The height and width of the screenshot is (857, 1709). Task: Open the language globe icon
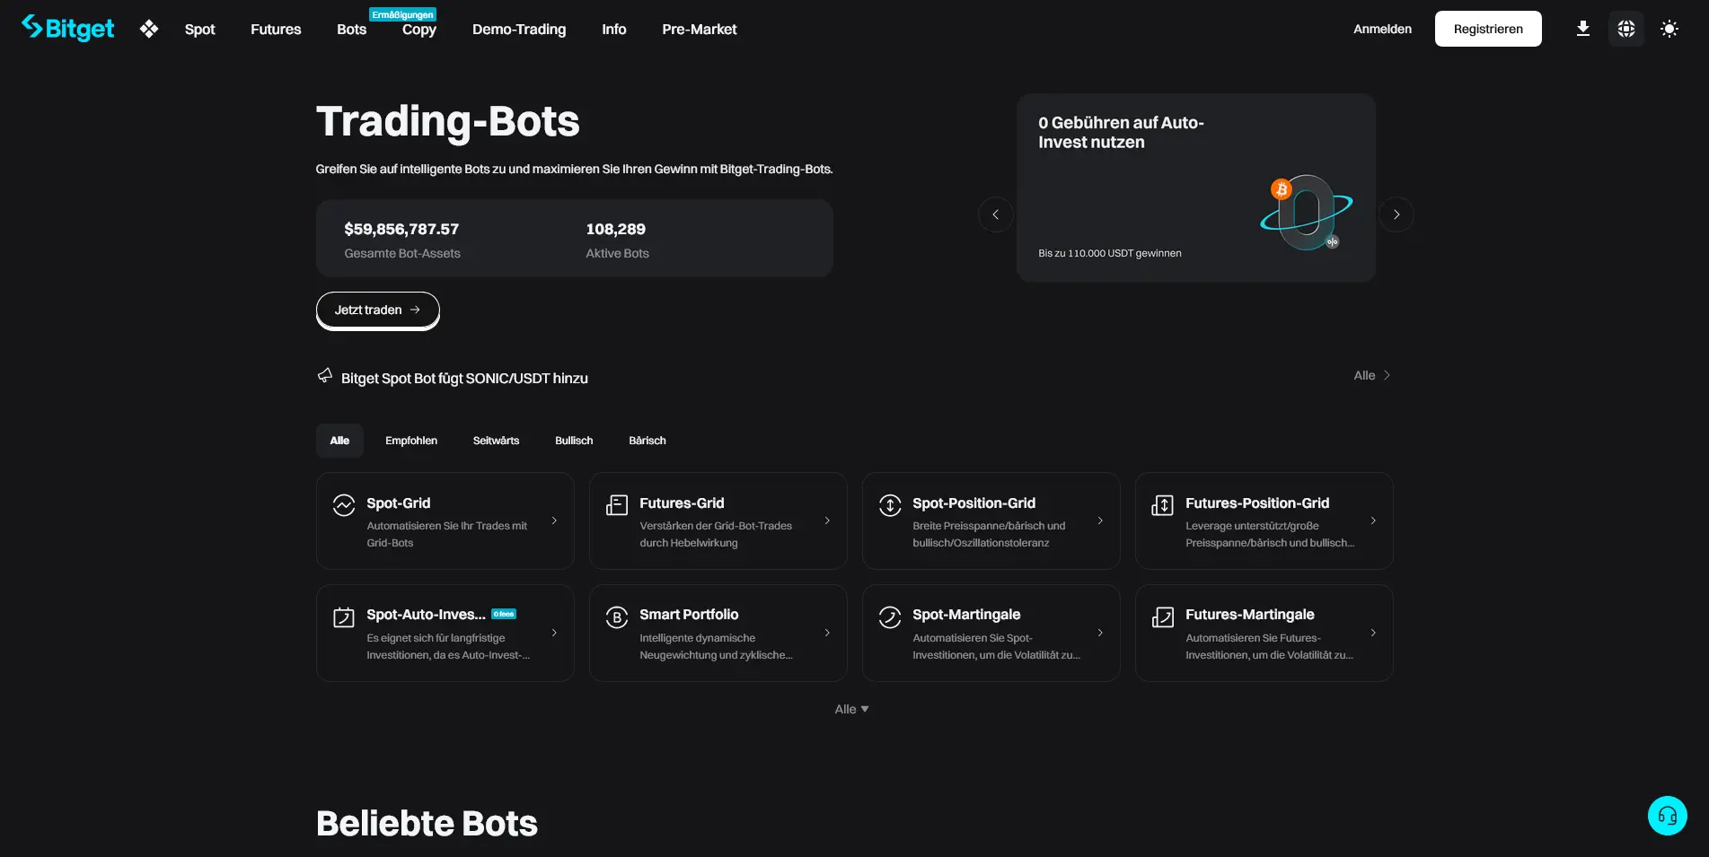(1626, 29)
